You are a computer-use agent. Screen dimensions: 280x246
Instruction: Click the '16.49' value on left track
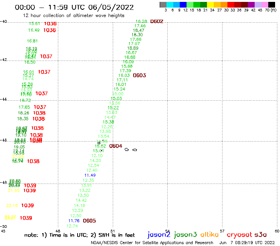point(34,30)
